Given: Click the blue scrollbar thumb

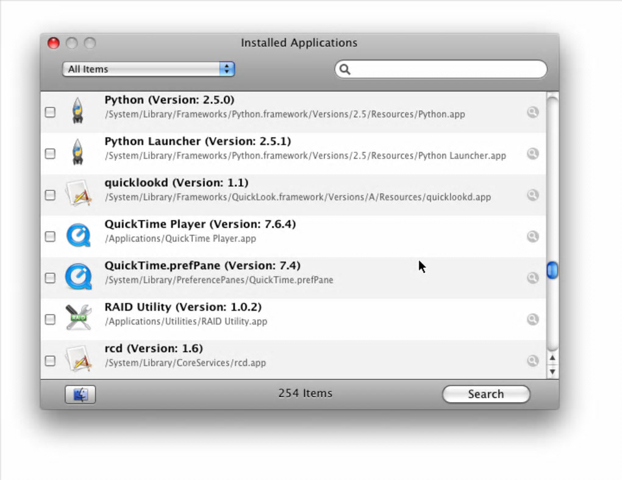Looking at the screenshot, I should [x=552, y=270].
